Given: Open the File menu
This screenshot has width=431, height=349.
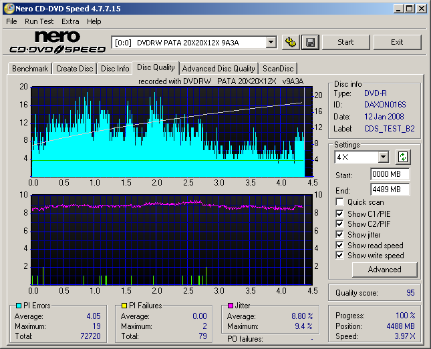Looking at the screenshot, I should click(11, 21).
